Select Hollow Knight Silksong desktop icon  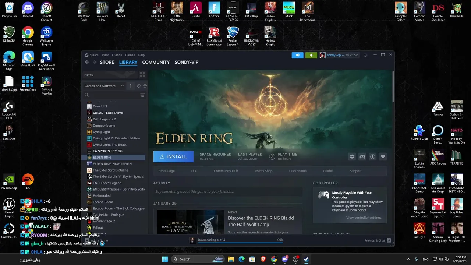pyautogui.click(x=270, y=12)
